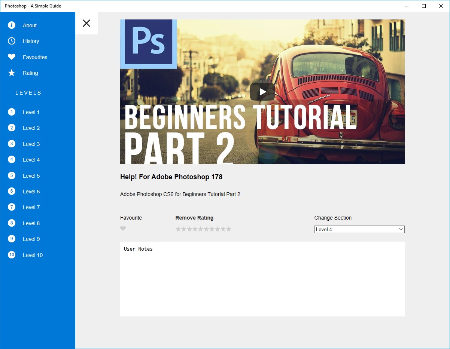This screenshot has width=450, height=349.
Task: Rate two stars using the second star
Action: (x=184, y=229)
